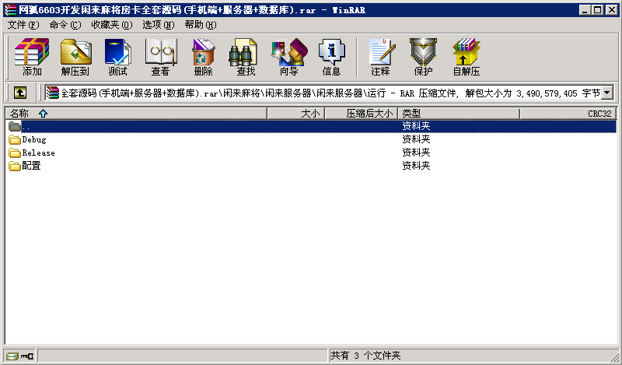Open the Wizard (向导) tool
622x365 pixels.
click(x=288, y=57)
